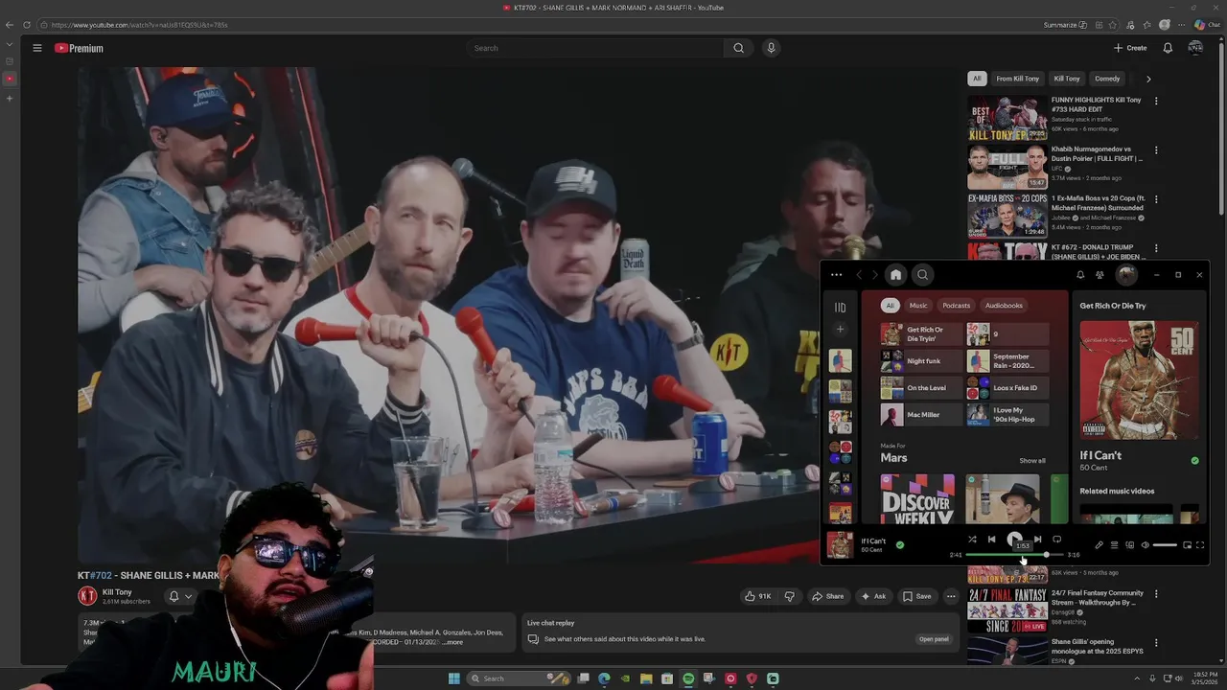Viewport: 1227px width, 690px height.
Task: Dislike the Kill Tony video
Action: click(x=789, y=596)
